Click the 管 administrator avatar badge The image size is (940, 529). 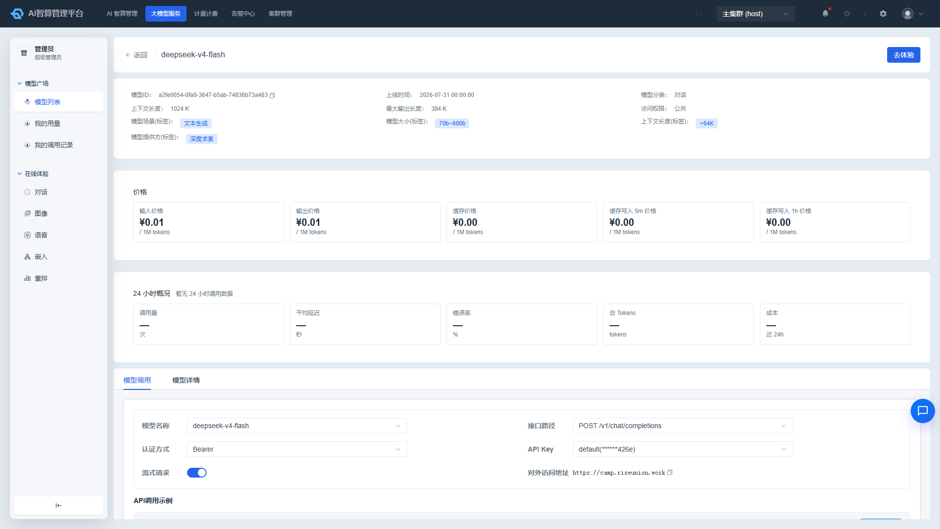pyautogui.click(x=24, y=53)
